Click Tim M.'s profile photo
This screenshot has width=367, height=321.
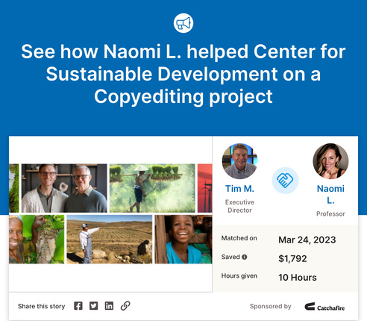[x=239, y=161]
